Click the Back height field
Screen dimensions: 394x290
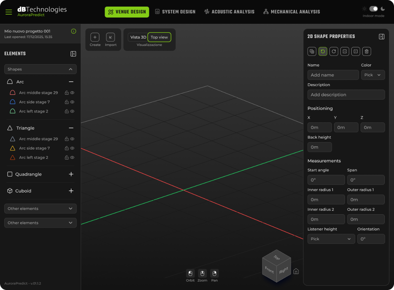pos(320,147)
